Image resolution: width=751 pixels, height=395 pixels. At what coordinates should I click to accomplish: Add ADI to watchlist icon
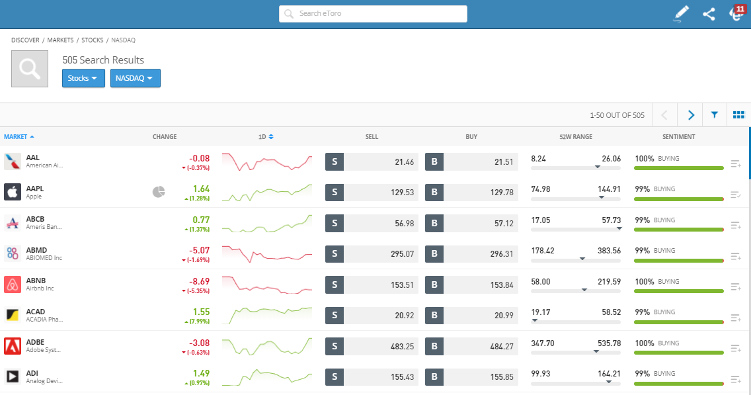click(x=736, y=379)
